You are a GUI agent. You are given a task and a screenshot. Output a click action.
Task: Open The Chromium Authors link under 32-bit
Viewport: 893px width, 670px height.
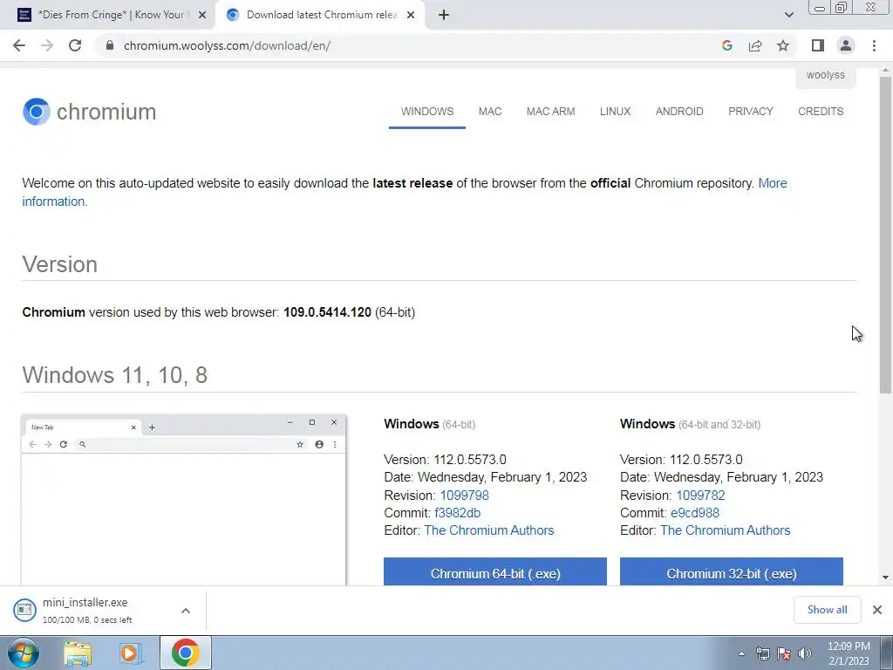[725, 530]
